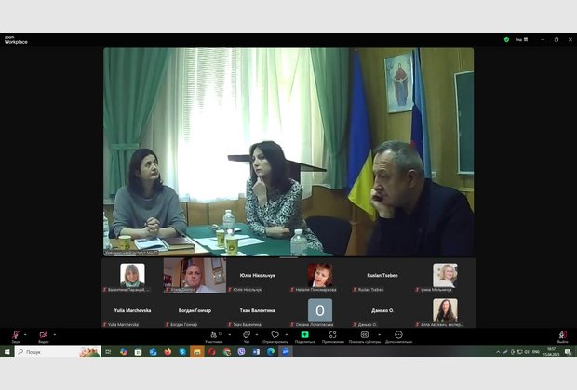Toggle the camera video button
Viewport: 577px width, 390px height.
click(x=43, y=335)
